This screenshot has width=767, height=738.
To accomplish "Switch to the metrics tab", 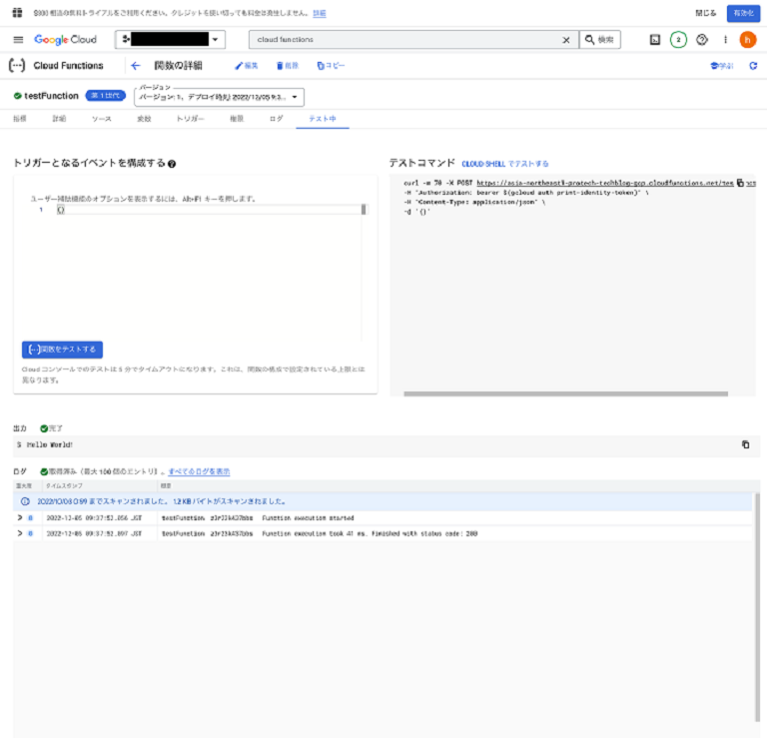I will click(x=20, y=119).
